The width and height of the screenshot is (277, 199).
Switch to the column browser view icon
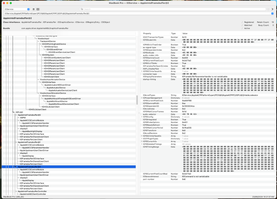pyautogui.click(x=38, y=9)
